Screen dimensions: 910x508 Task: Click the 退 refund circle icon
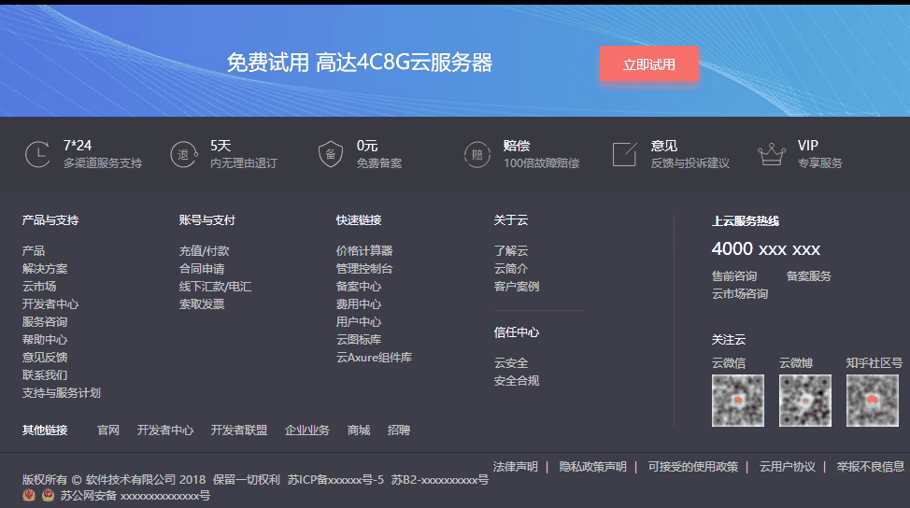184,154
